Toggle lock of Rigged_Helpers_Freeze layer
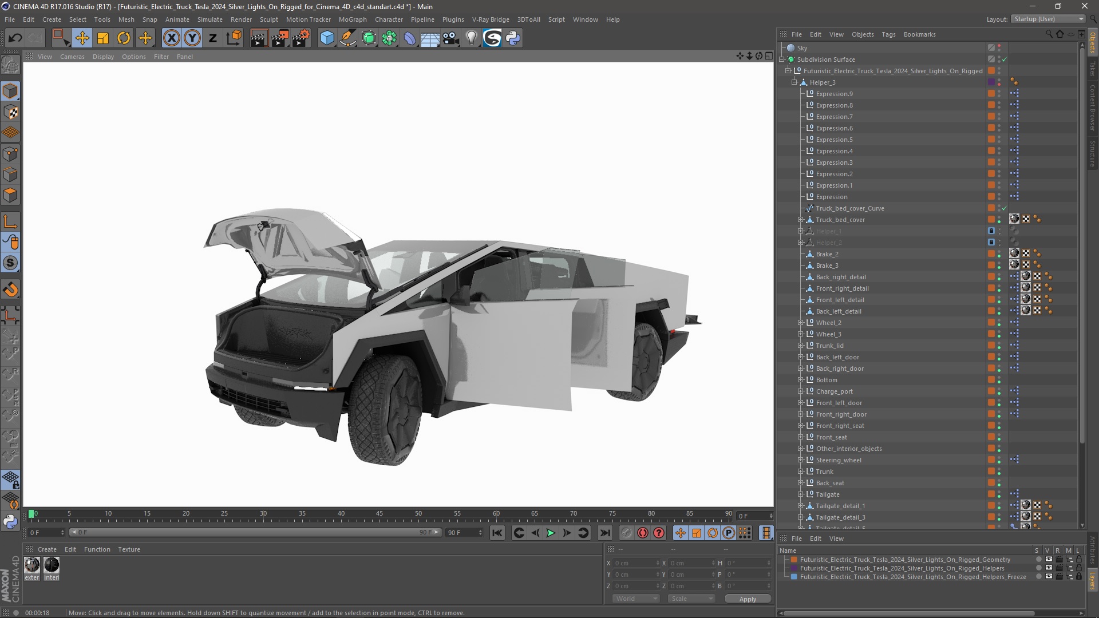The height and width of the screenshot is (618, 1099). [1079, 577]
